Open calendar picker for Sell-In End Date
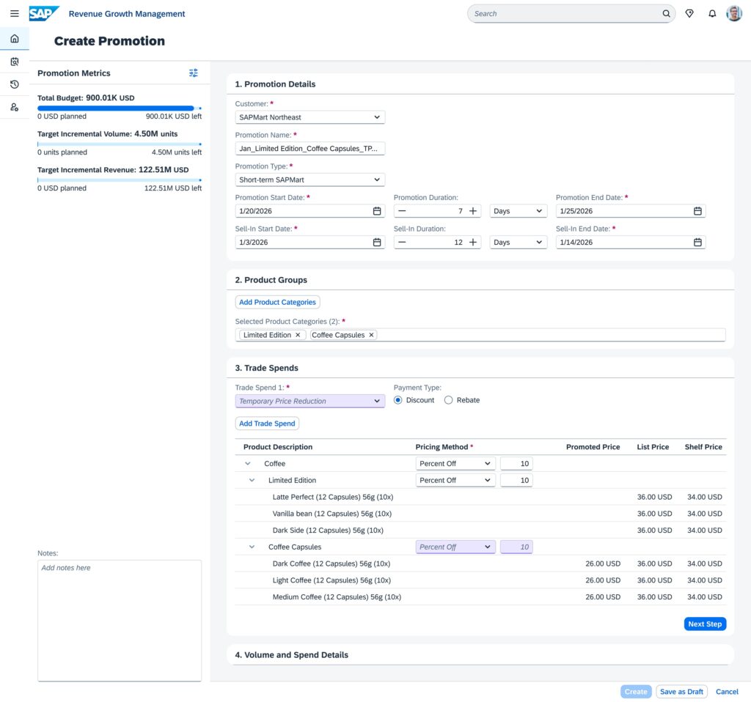This screenshot has height=702, width=751. (x=697, y=242)
